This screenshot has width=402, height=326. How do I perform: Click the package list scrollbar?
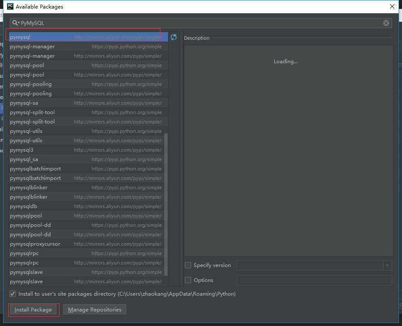[166, 204]
